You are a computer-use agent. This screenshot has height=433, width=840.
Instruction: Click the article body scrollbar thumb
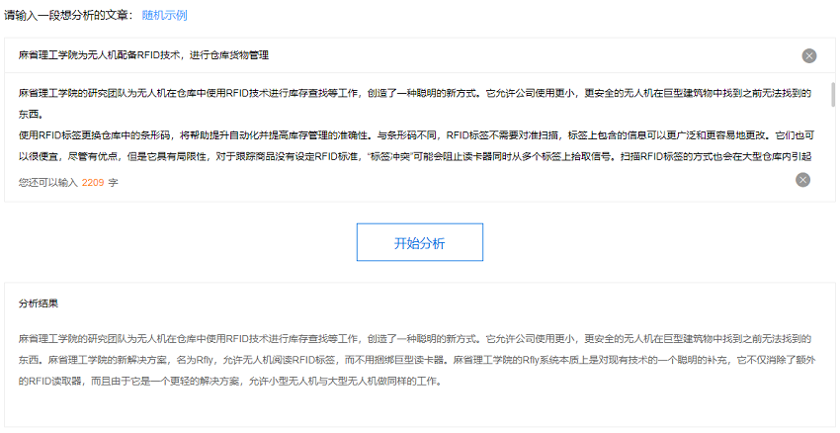click(832, 95)
